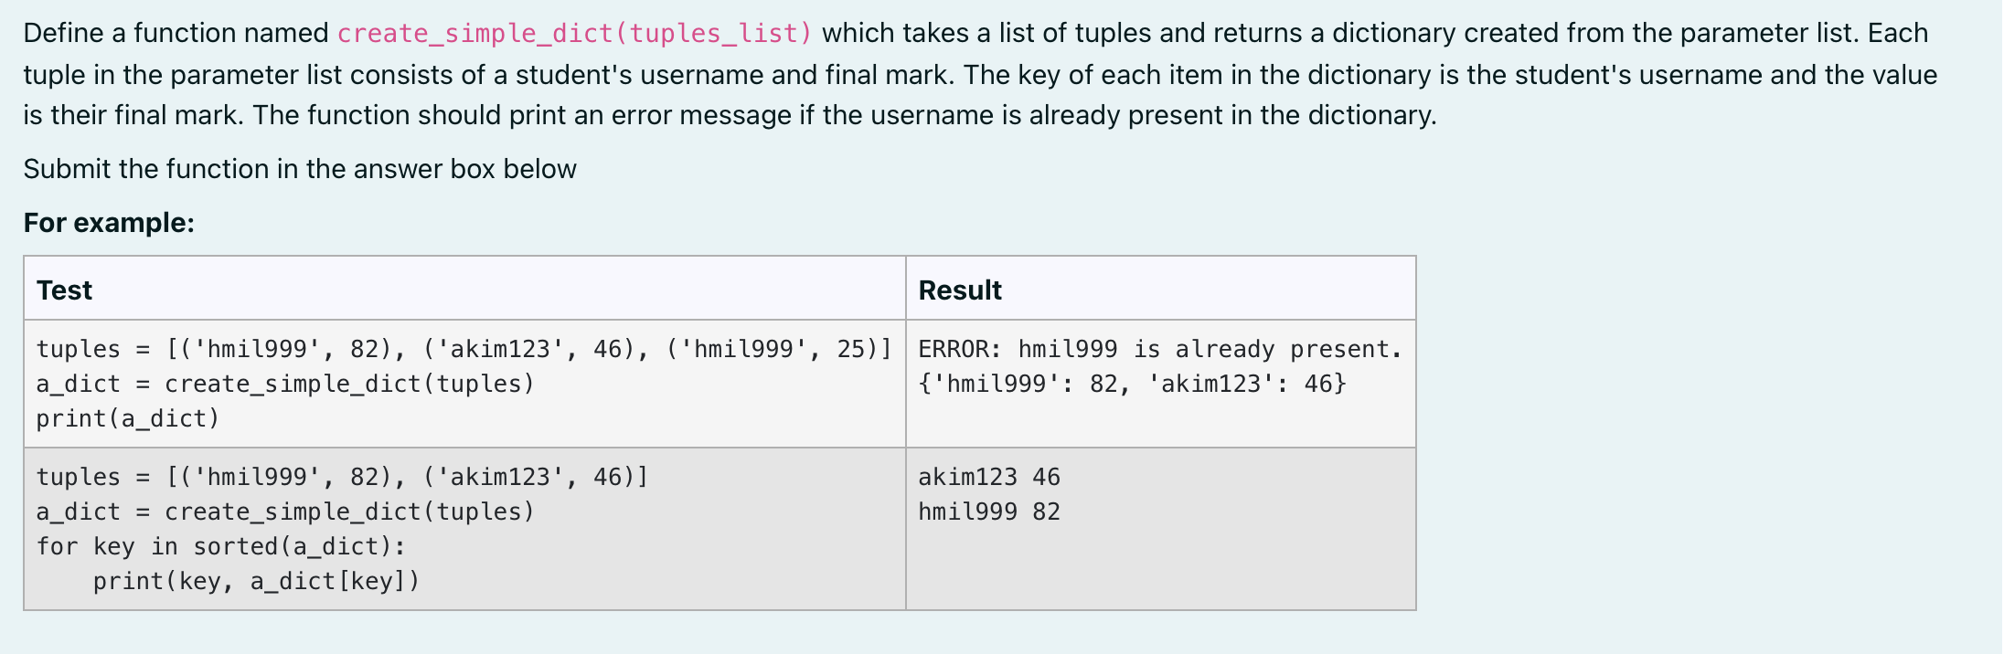
Task: Click a_dict assignment line in second test row
Action: [285, 512]
